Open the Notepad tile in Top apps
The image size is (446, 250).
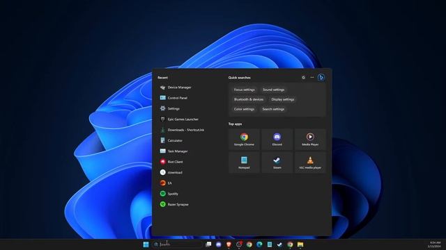coord(244,162)
